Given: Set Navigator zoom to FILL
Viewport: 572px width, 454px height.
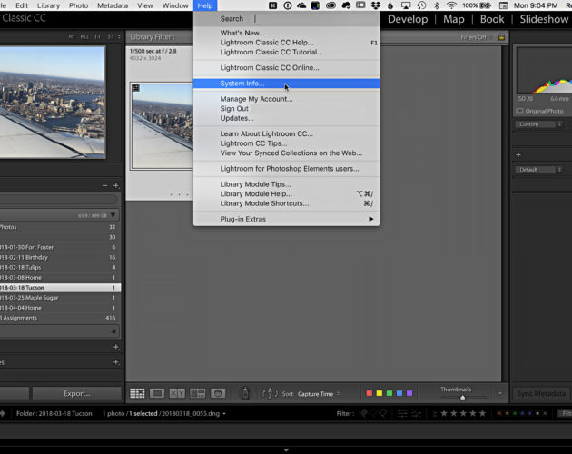Looking at the screenshot, I should 84,37.
